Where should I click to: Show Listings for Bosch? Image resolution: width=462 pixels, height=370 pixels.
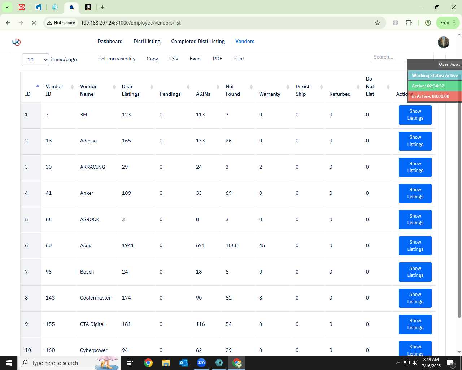pos(415,272)
